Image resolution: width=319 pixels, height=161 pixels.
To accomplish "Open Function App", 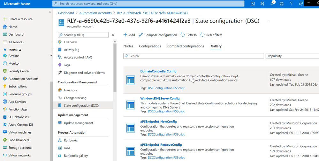I will pos(15,109).
